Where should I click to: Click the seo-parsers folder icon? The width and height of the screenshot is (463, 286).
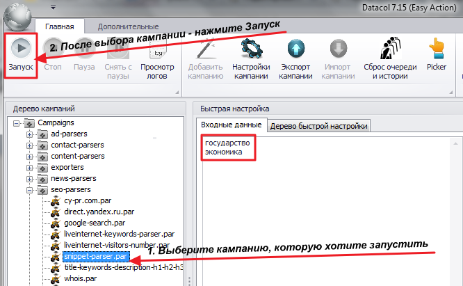pos(42,190)
